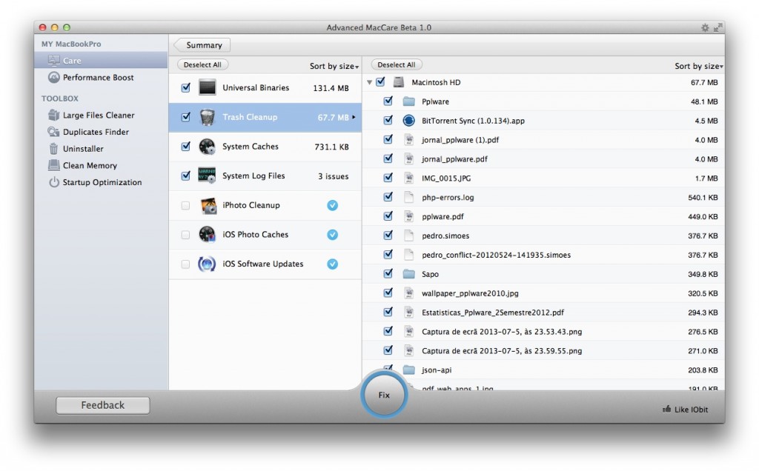Image resolution: width=759 pixels, height=471 pixels.
Task: Open the file list Sort by size dropdown
Action: tap(698, 66)
